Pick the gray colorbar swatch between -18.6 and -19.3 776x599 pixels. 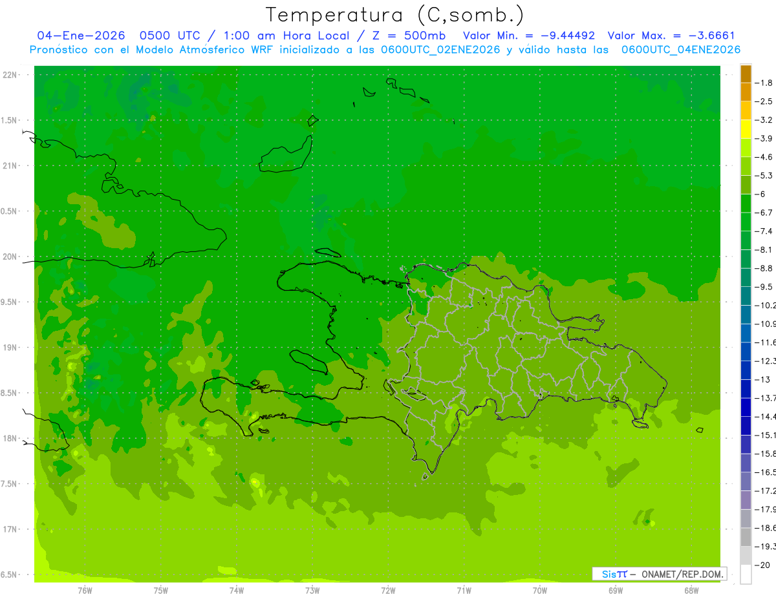click(746, 538)
